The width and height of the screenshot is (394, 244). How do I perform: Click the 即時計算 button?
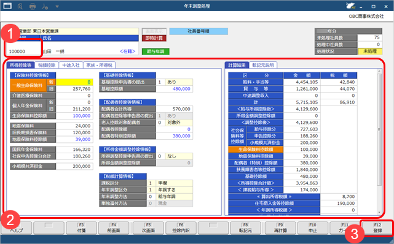tap(154, 38)
